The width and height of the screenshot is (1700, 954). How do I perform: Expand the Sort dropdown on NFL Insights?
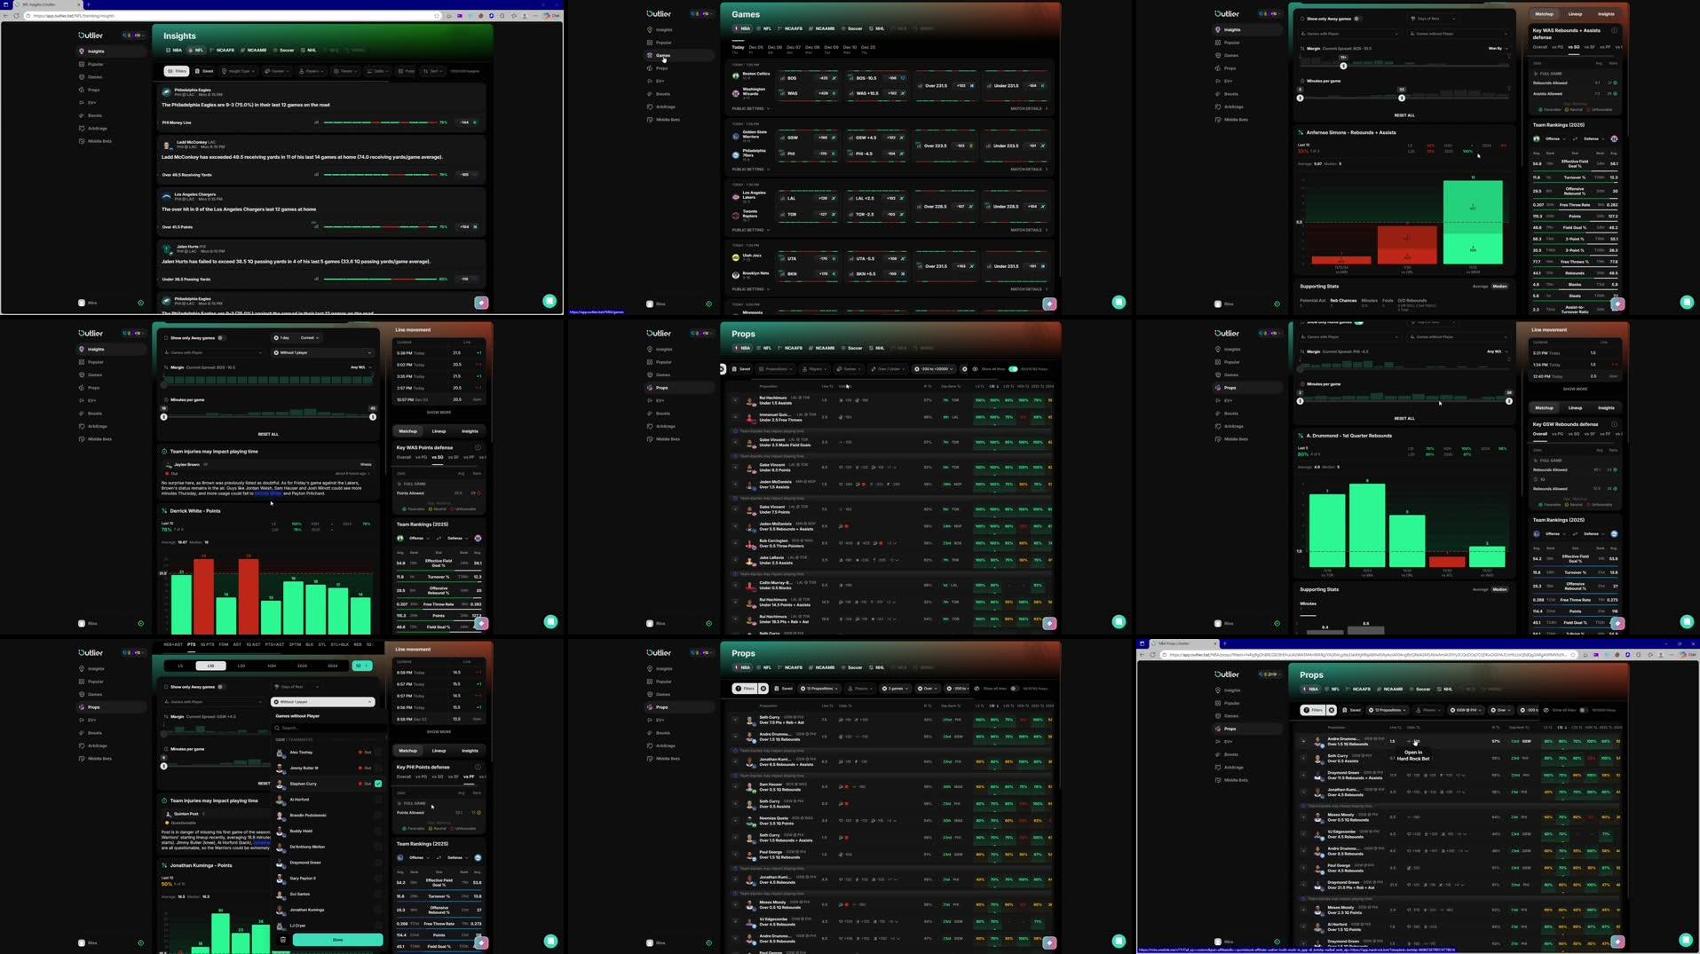coord(432,71)
